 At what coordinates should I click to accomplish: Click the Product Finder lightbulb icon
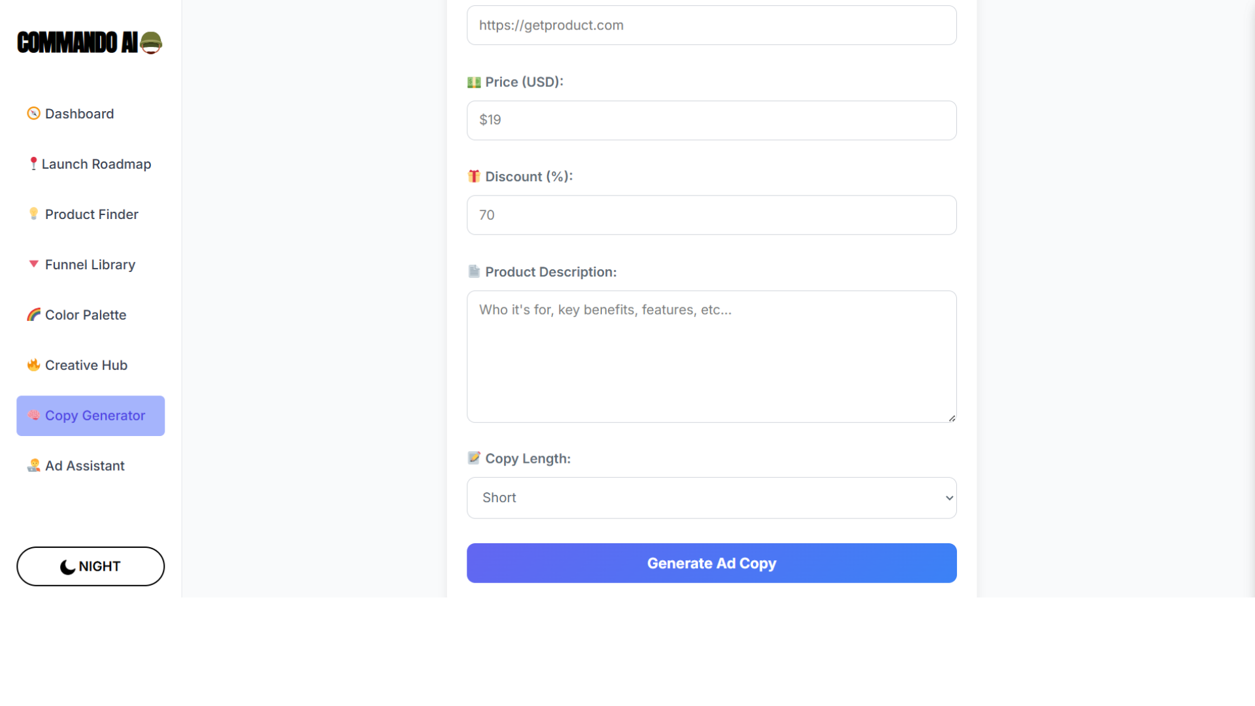[x=33, y=214]
